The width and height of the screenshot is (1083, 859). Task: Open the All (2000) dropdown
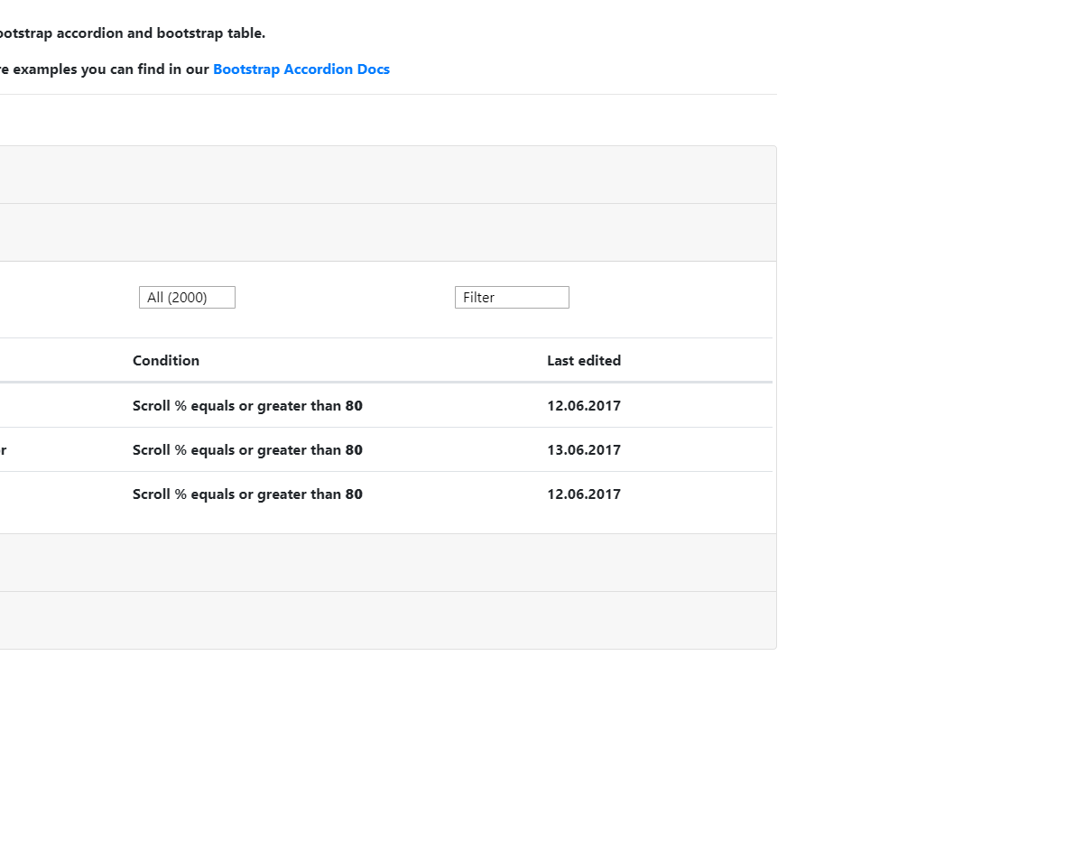click(187, 298)
